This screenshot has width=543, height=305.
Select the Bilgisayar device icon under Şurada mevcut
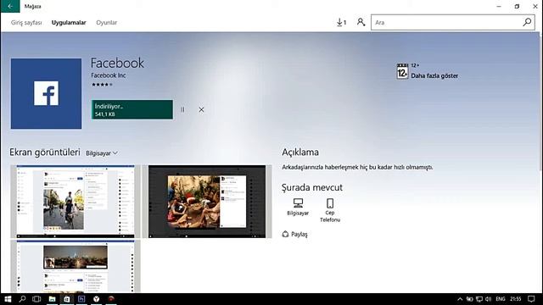(x=298, y=203)
